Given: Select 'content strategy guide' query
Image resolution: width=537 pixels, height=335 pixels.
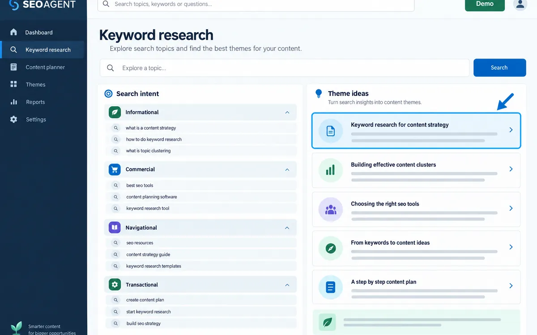Looking at the screenshot, I should pyautogui.click(x=201, y=255).
